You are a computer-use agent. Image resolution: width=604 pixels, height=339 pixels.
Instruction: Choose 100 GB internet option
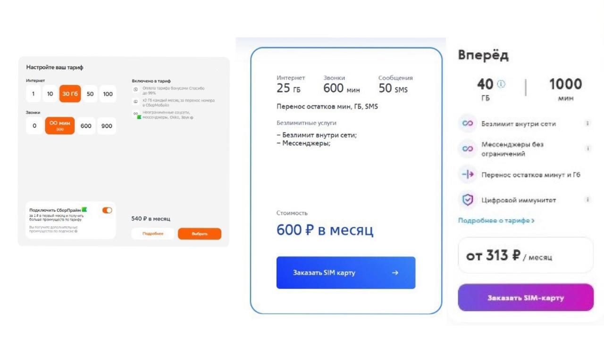[x=108, y=94]
